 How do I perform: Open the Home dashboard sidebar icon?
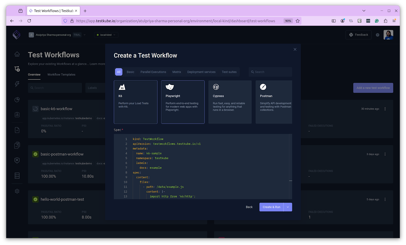pos(17,54)
